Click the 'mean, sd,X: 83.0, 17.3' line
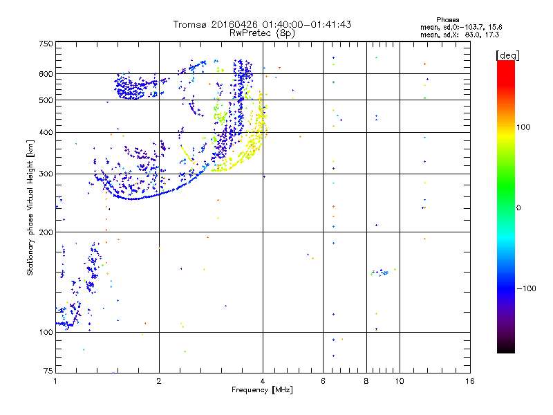This screenshot has width=553, height=415. 460,35
